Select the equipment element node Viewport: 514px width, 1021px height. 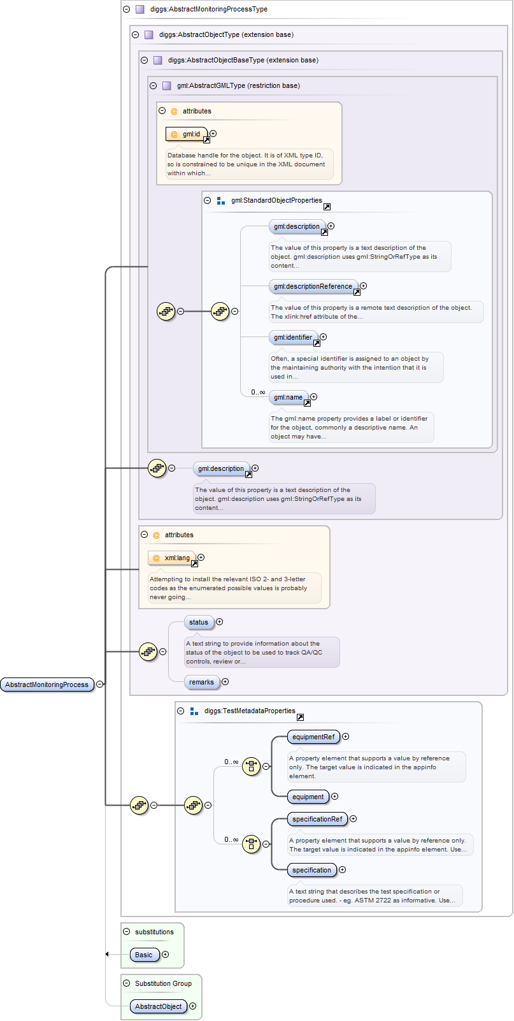(308, 797)
